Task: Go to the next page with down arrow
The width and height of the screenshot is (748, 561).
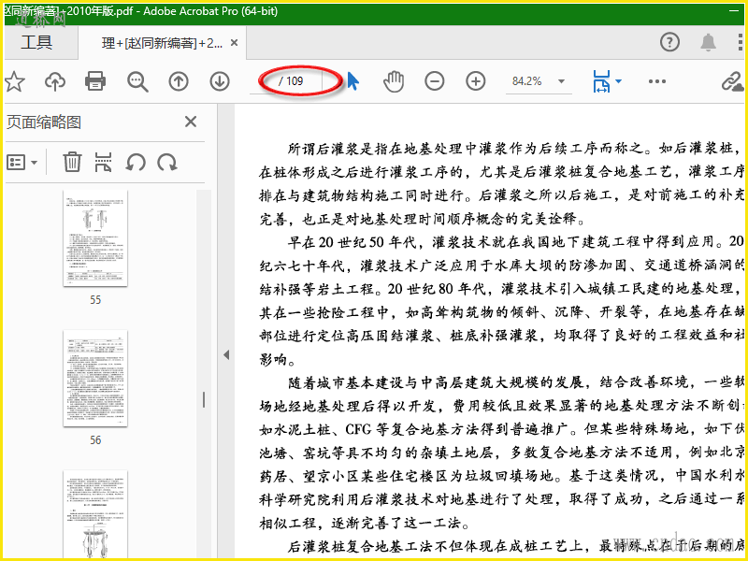Action: point(220,81)
